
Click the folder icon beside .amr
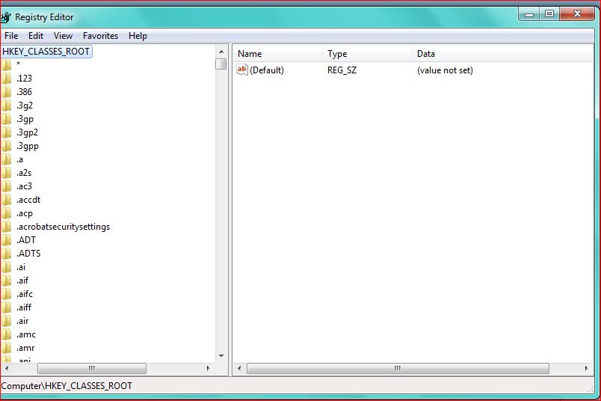coord(6,348)
